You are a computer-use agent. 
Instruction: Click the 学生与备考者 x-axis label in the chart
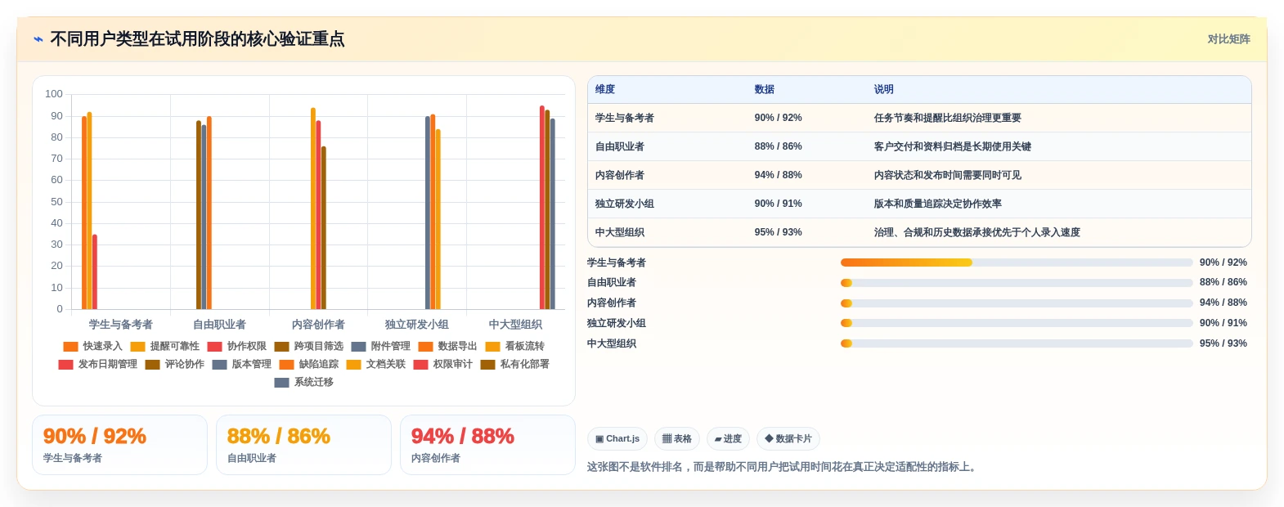pos(121,325)
